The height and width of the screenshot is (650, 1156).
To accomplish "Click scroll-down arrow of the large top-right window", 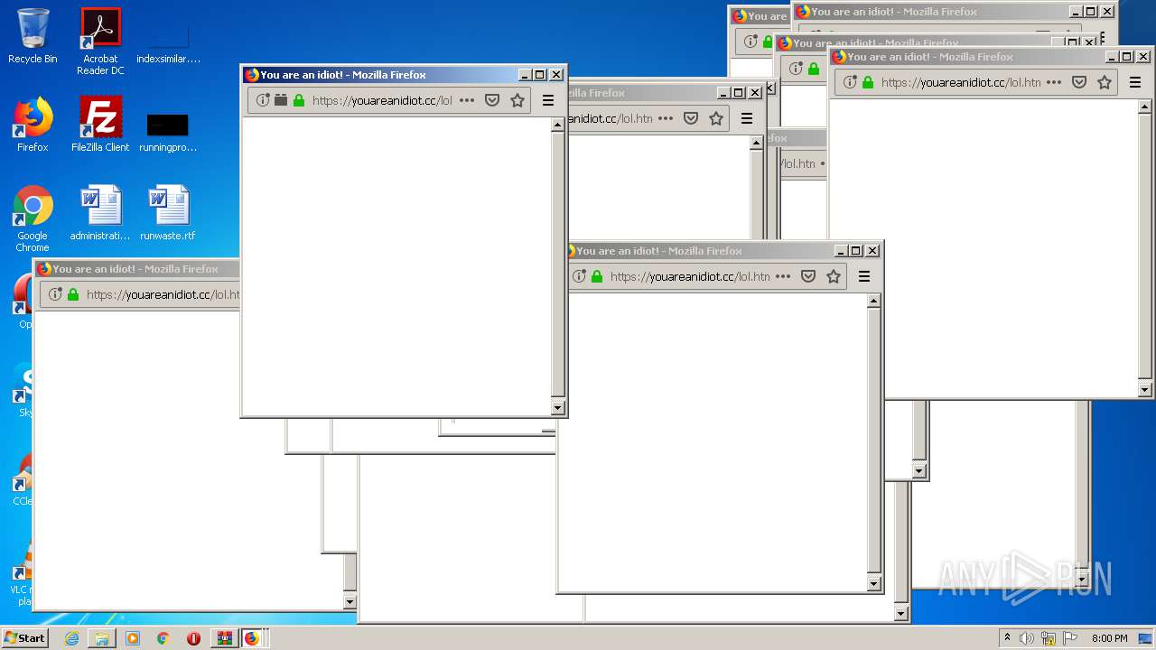I will pyautogui.click(x=1145, y=390).
